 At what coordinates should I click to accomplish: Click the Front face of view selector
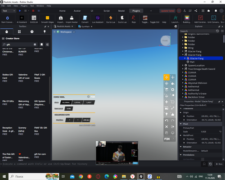point(165,40)
